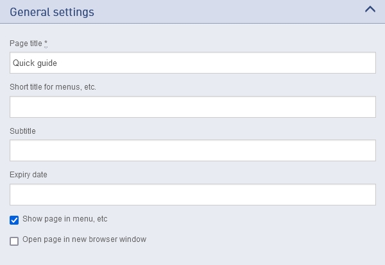Click the "Show page in menu, etc" label text
The image size is (385, 265).
point(65,219)
